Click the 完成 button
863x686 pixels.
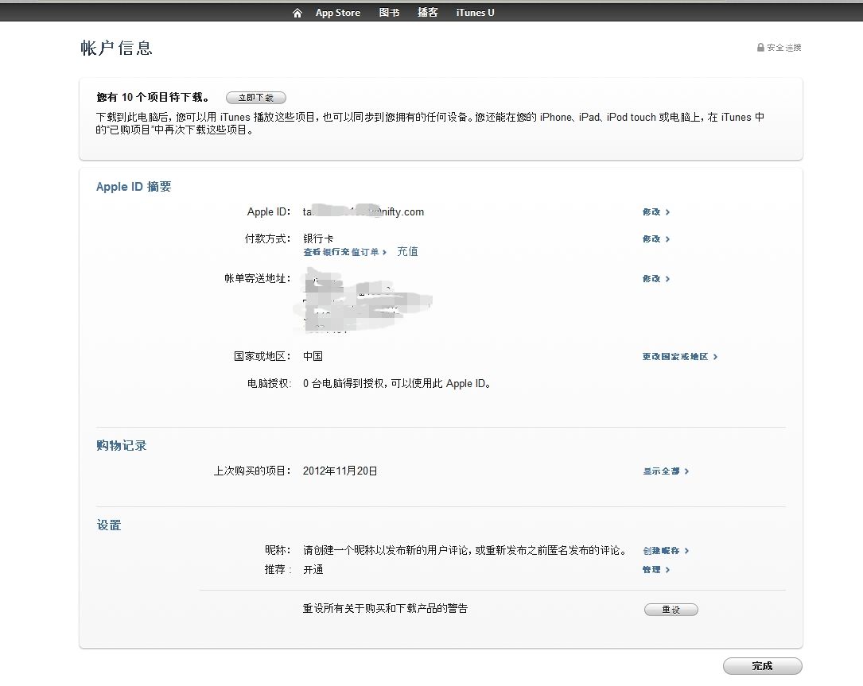[x=762, y=666]
